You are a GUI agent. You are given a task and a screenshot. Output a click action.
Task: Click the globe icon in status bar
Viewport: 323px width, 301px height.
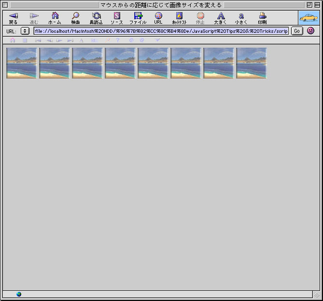(19, 294)
